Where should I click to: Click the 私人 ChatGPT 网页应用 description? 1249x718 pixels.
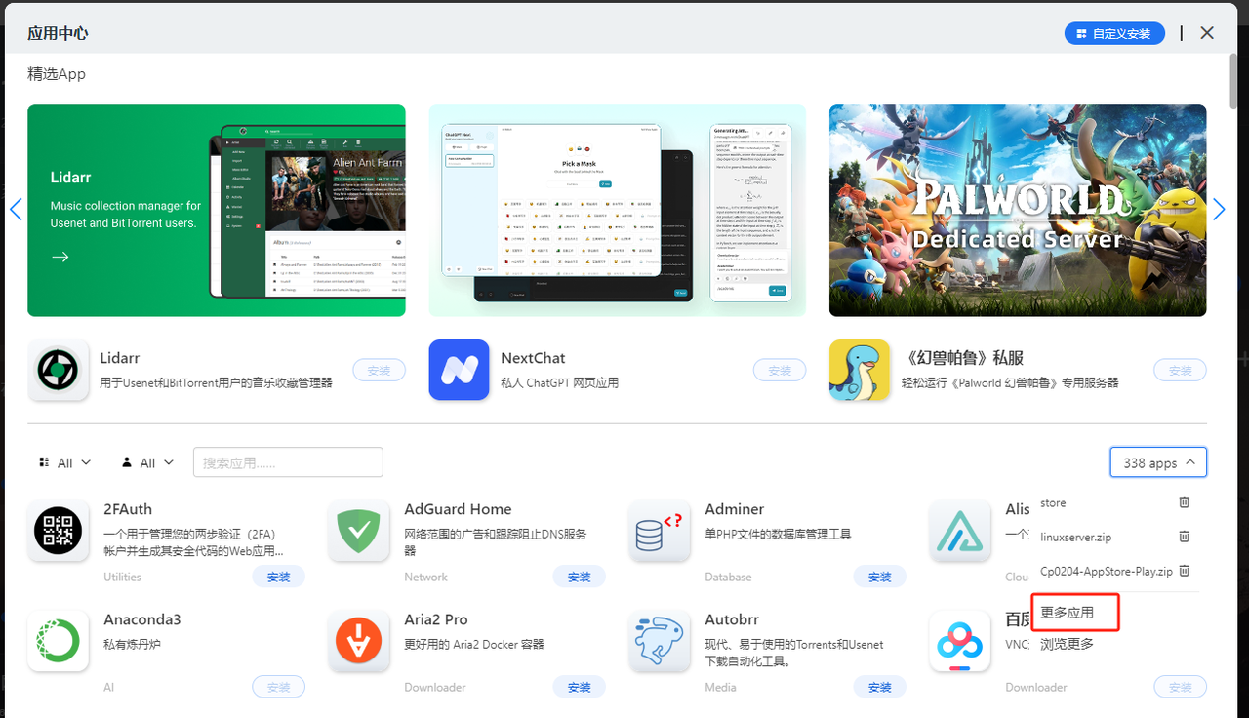tap(560, 383)
